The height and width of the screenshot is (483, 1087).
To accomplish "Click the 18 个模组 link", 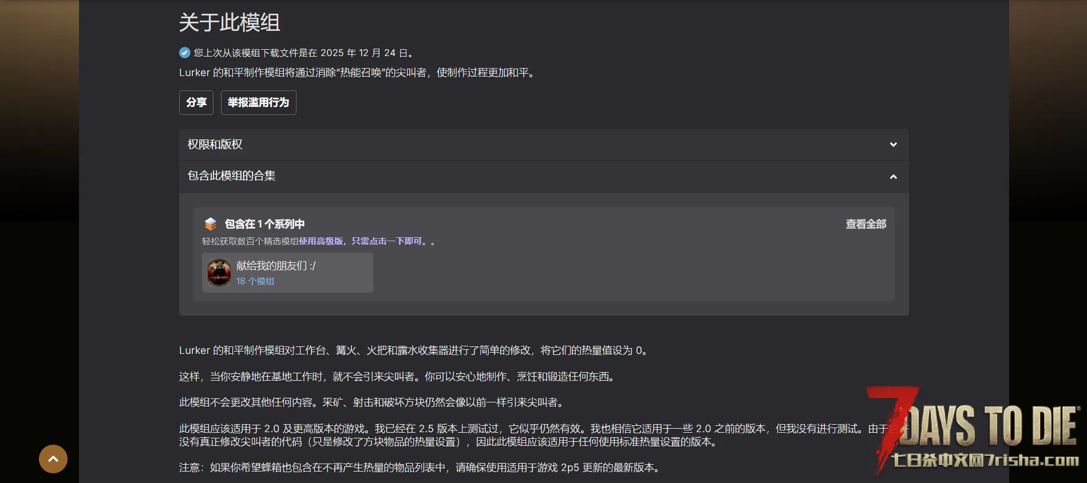I will [x=255, y=281].
